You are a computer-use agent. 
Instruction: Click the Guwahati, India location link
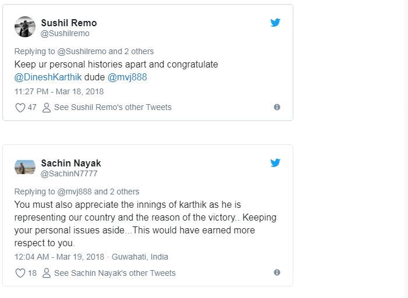140,257
